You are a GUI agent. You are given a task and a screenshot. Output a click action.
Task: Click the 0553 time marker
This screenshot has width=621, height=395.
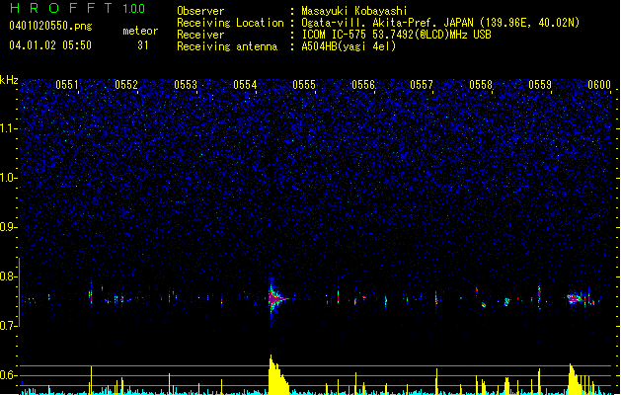pyautogui.click(x=186, y=85)
